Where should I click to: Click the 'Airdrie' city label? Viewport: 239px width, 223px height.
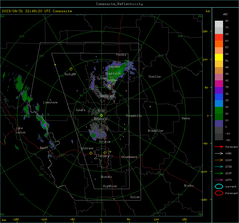(x=105, y=142)
